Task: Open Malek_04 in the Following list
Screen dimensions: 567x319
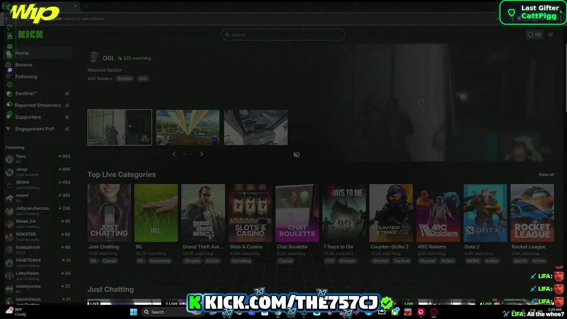Action: 38,224
